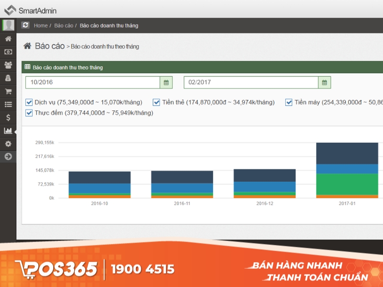Image resolution: width=383 pixels, height=287 pixels.
Task: Toggle the Dịch vụ checkbox
Action: (29, 102)
